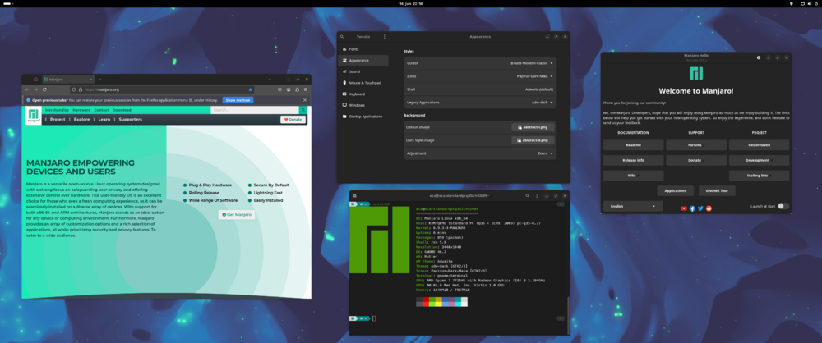Click the search icon in Tweaks header
Image resolution: width=822 pixels, height=343 pixels.
pyautogui.click(x=342, y=37)
